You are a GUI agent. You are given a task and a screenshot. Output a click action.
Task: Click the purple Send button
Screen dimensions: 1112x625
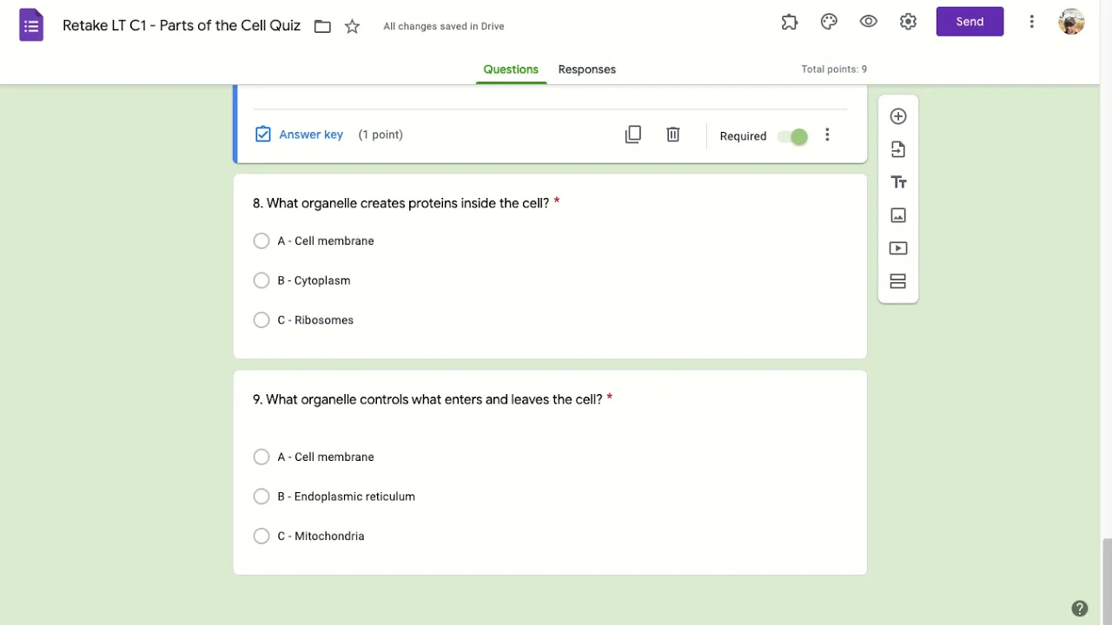tap(970, 22)
